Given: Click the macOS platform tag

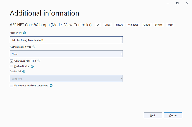Looking at the screenshot, I should click(119, 25).
